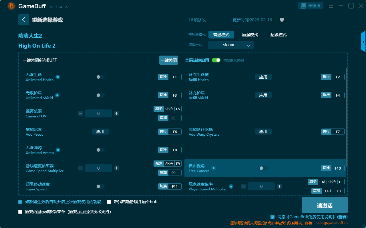Switch to 加强模式 tab

click(250, 35)
